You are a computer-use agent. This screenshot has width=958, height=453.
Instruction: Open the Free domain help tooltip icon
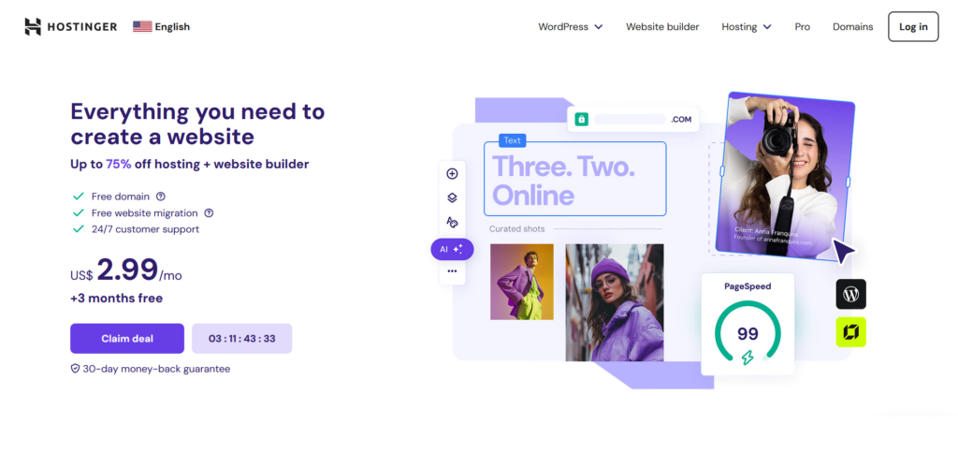[x=161, y=197]
